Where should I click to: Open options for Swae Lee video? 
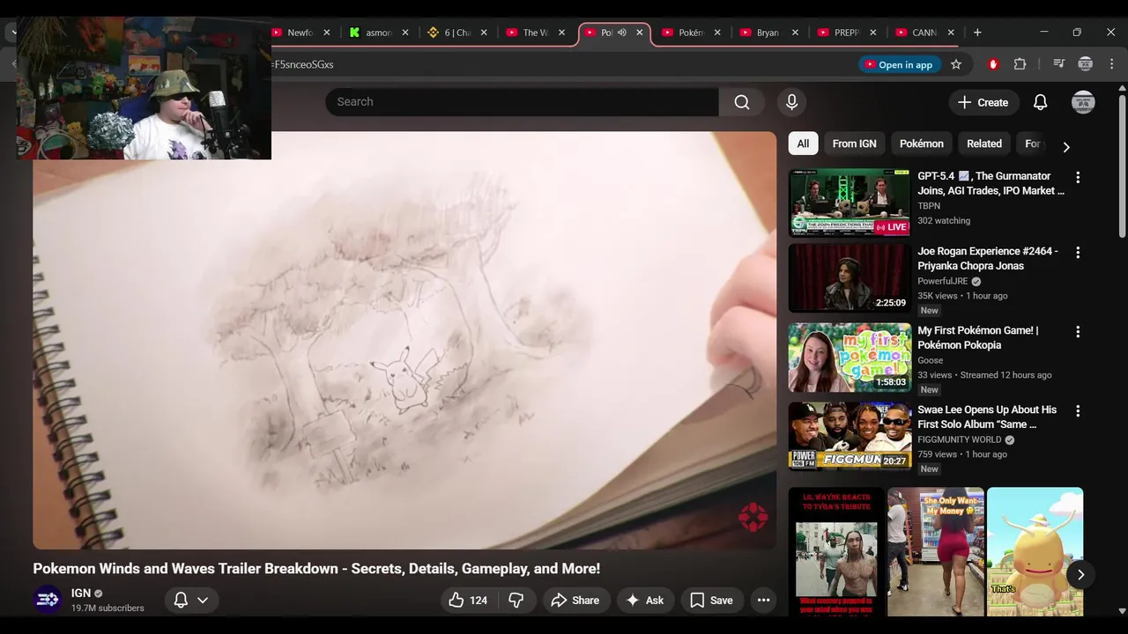pyautogui.click(x=1077, y=411)
